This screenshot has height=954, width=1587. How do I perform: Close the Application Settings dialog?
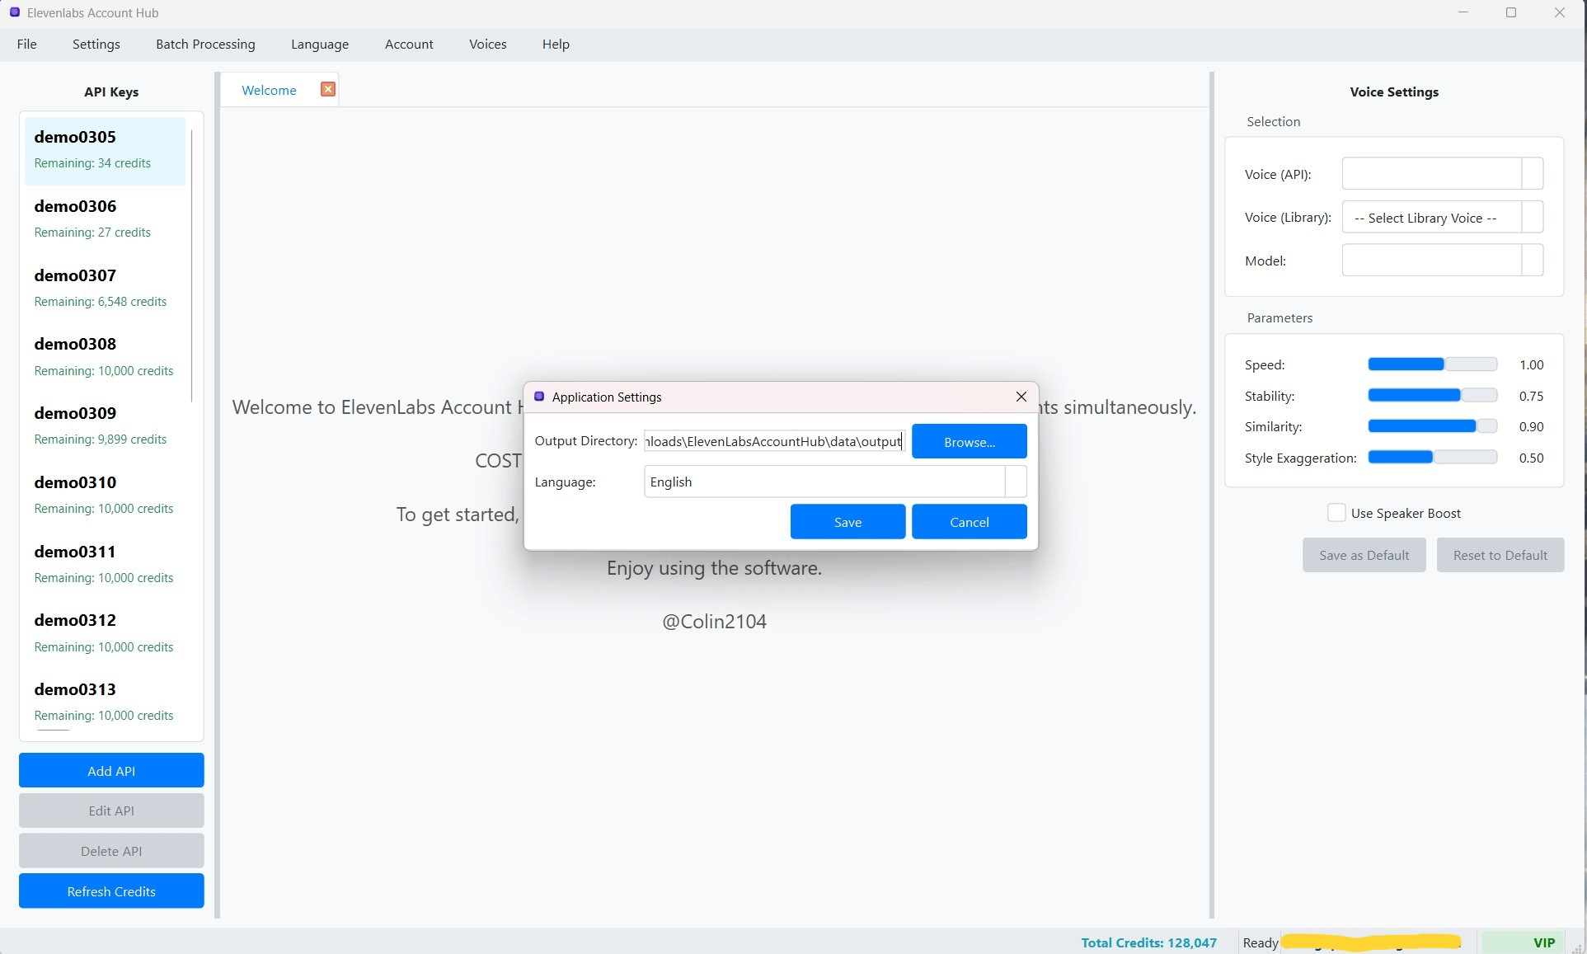[1021, 397]
